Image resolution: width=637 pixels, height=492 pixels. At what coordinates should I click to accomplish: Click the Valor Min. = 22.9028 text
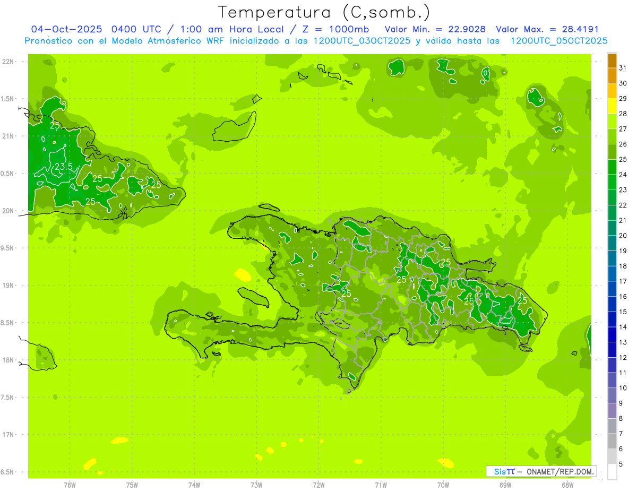(x=435, y=29)
